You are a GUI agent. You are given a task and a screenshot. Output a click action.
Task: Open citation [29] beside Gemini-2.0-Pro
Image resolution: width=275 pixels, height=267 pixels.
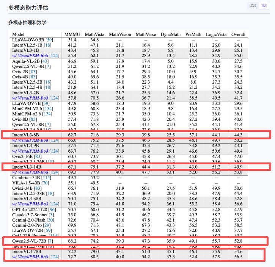click(47, 225)
